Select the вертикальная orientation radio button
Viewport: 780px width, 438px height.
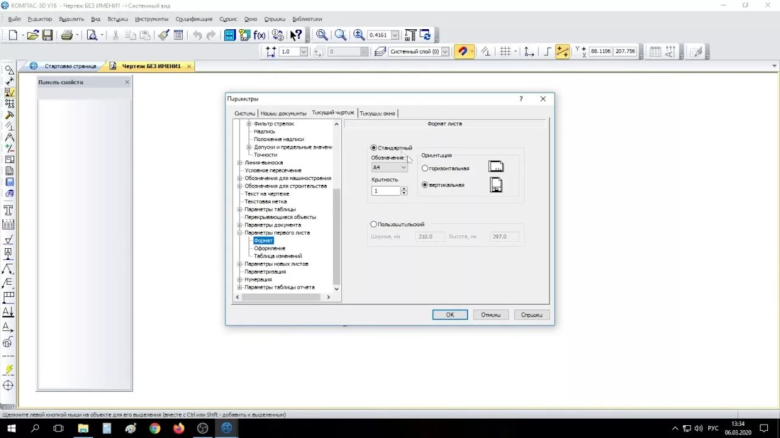425,185
